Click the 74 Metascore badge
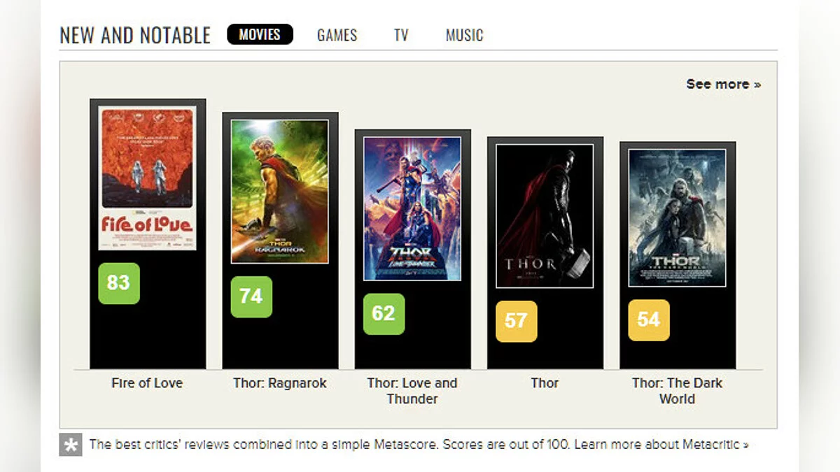 tap(251, 296)
